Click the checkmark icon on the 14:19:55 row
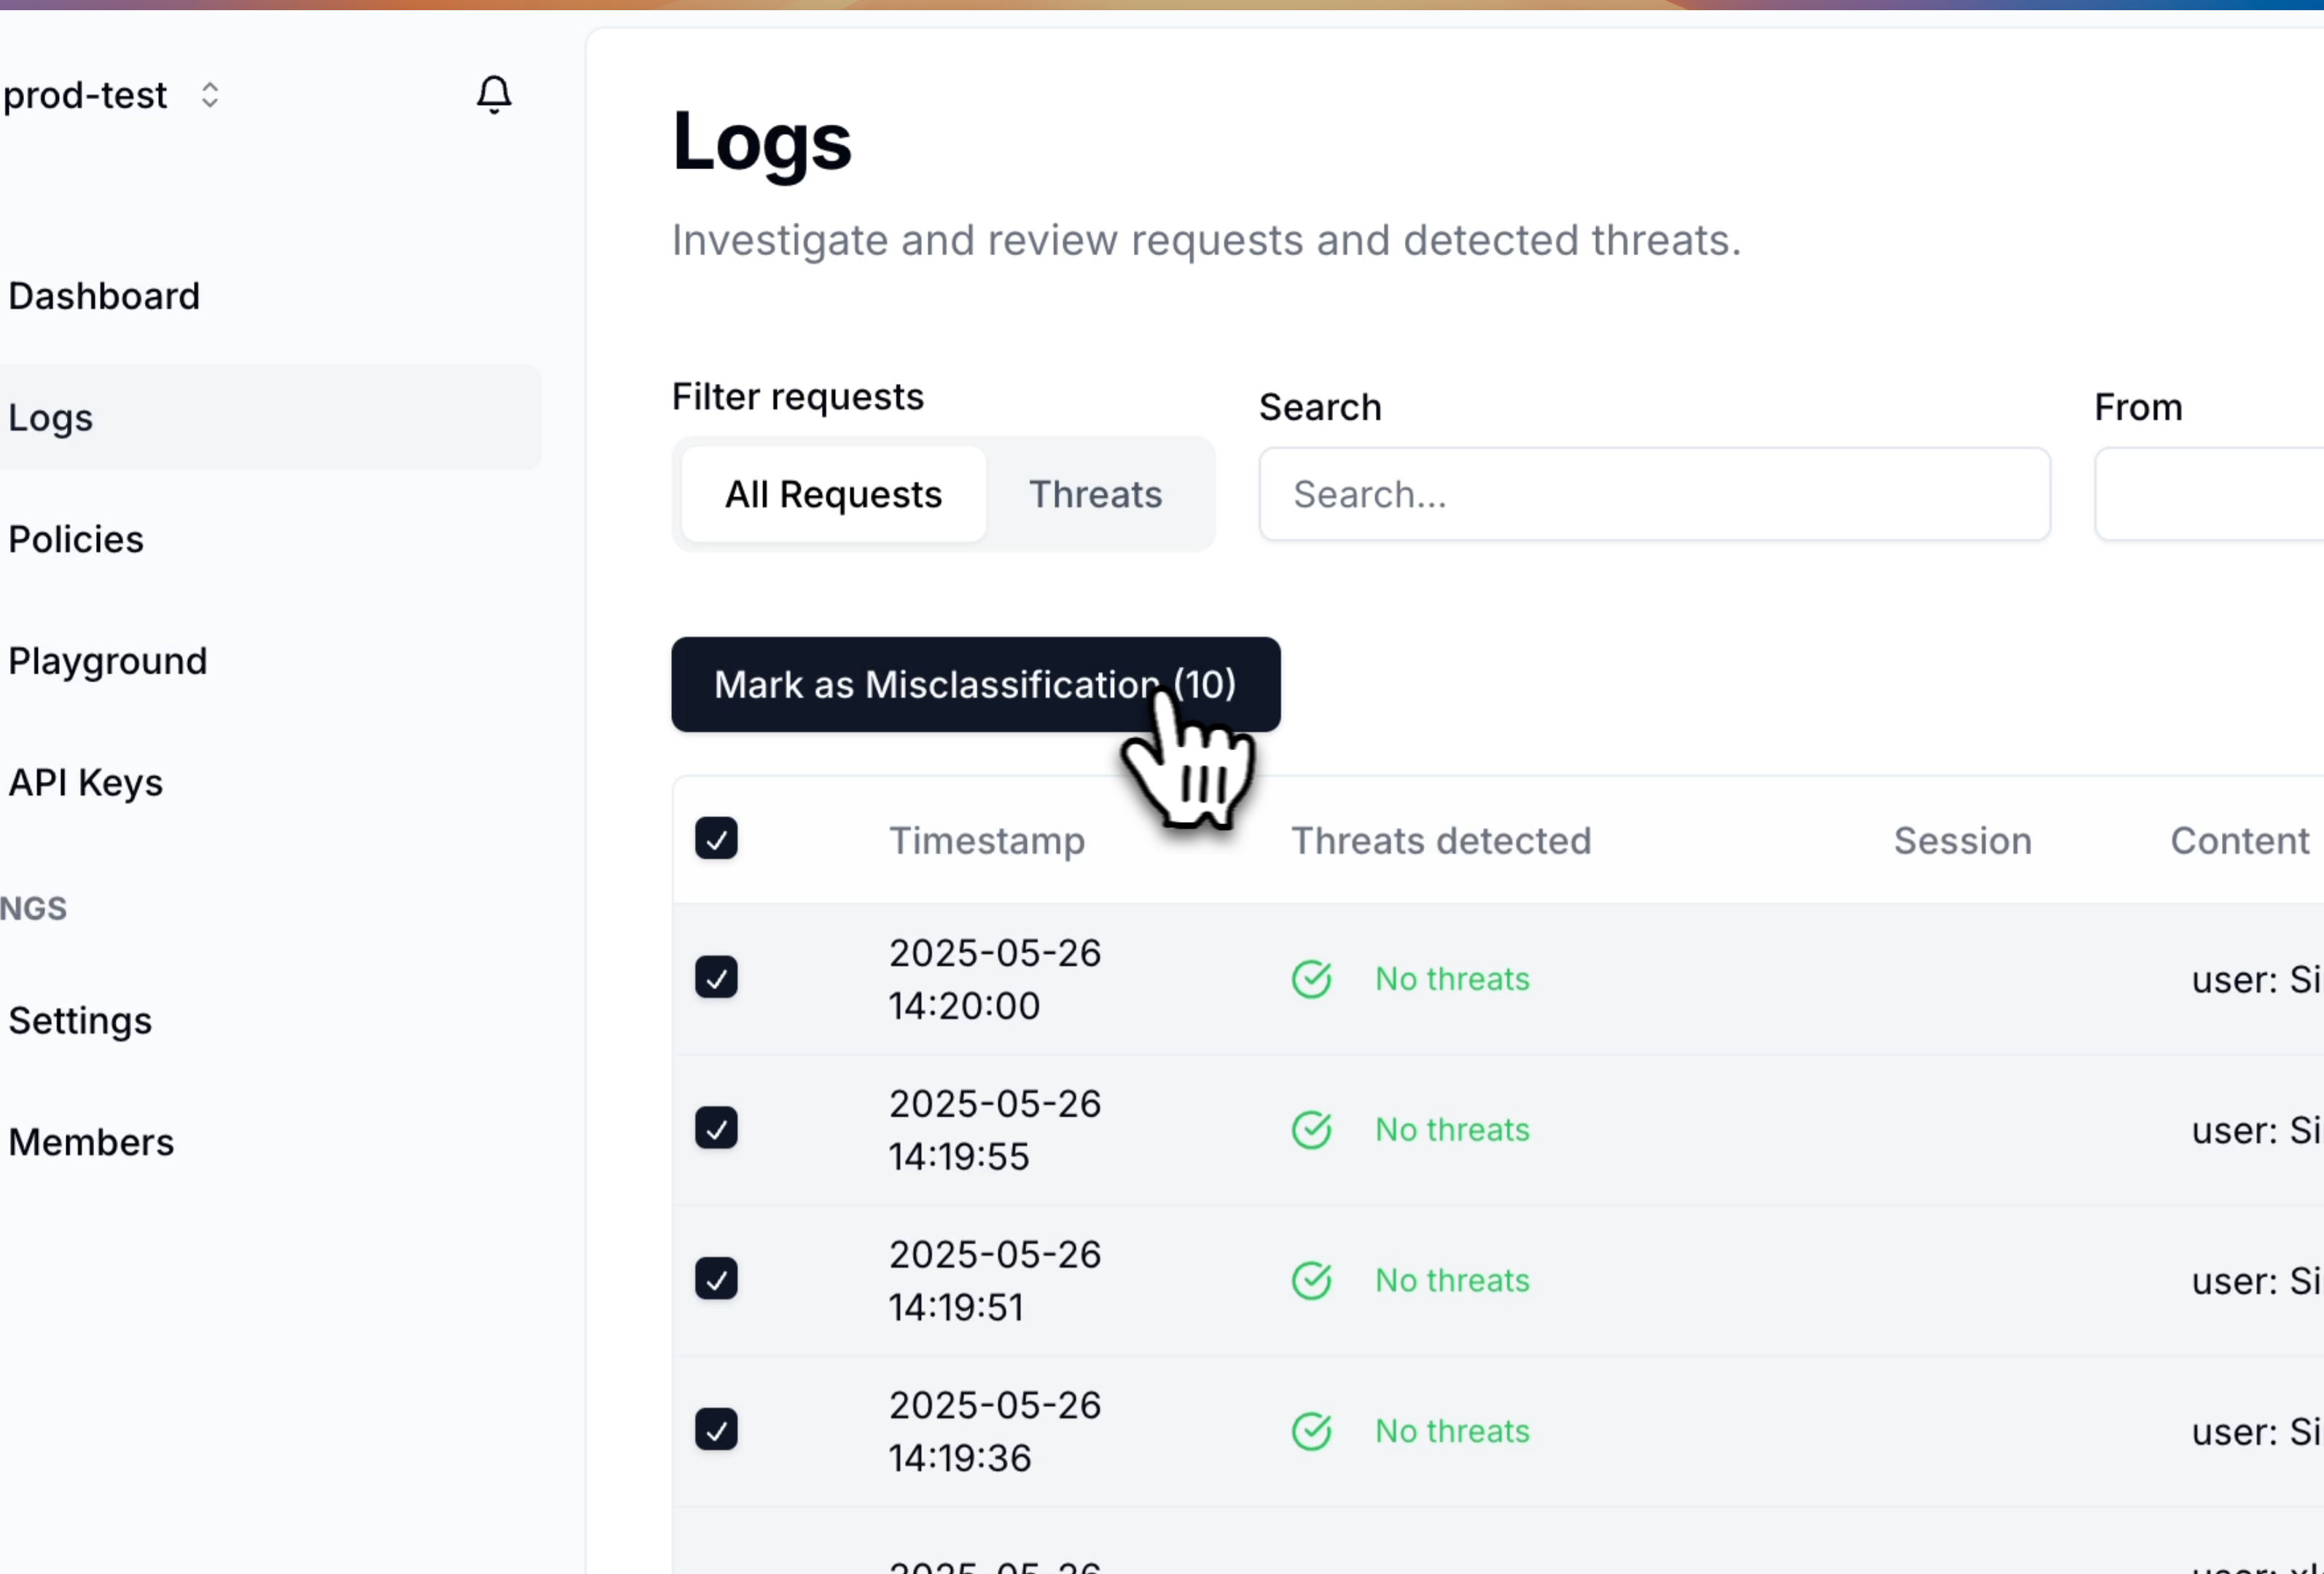 pyautogui.click(x=717, y=1128)
